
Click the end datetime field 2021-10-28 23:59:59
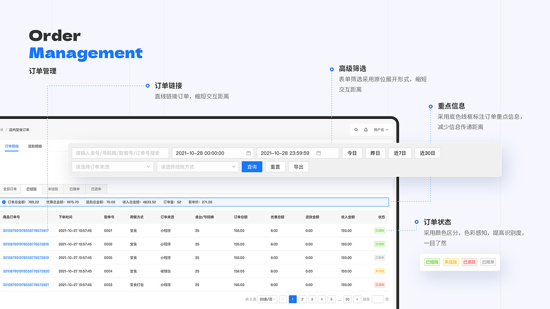(298, 153)
